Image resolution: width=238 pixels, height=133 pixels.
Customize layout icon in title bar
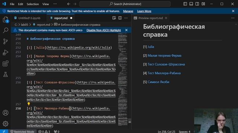(x=203, y=4)
